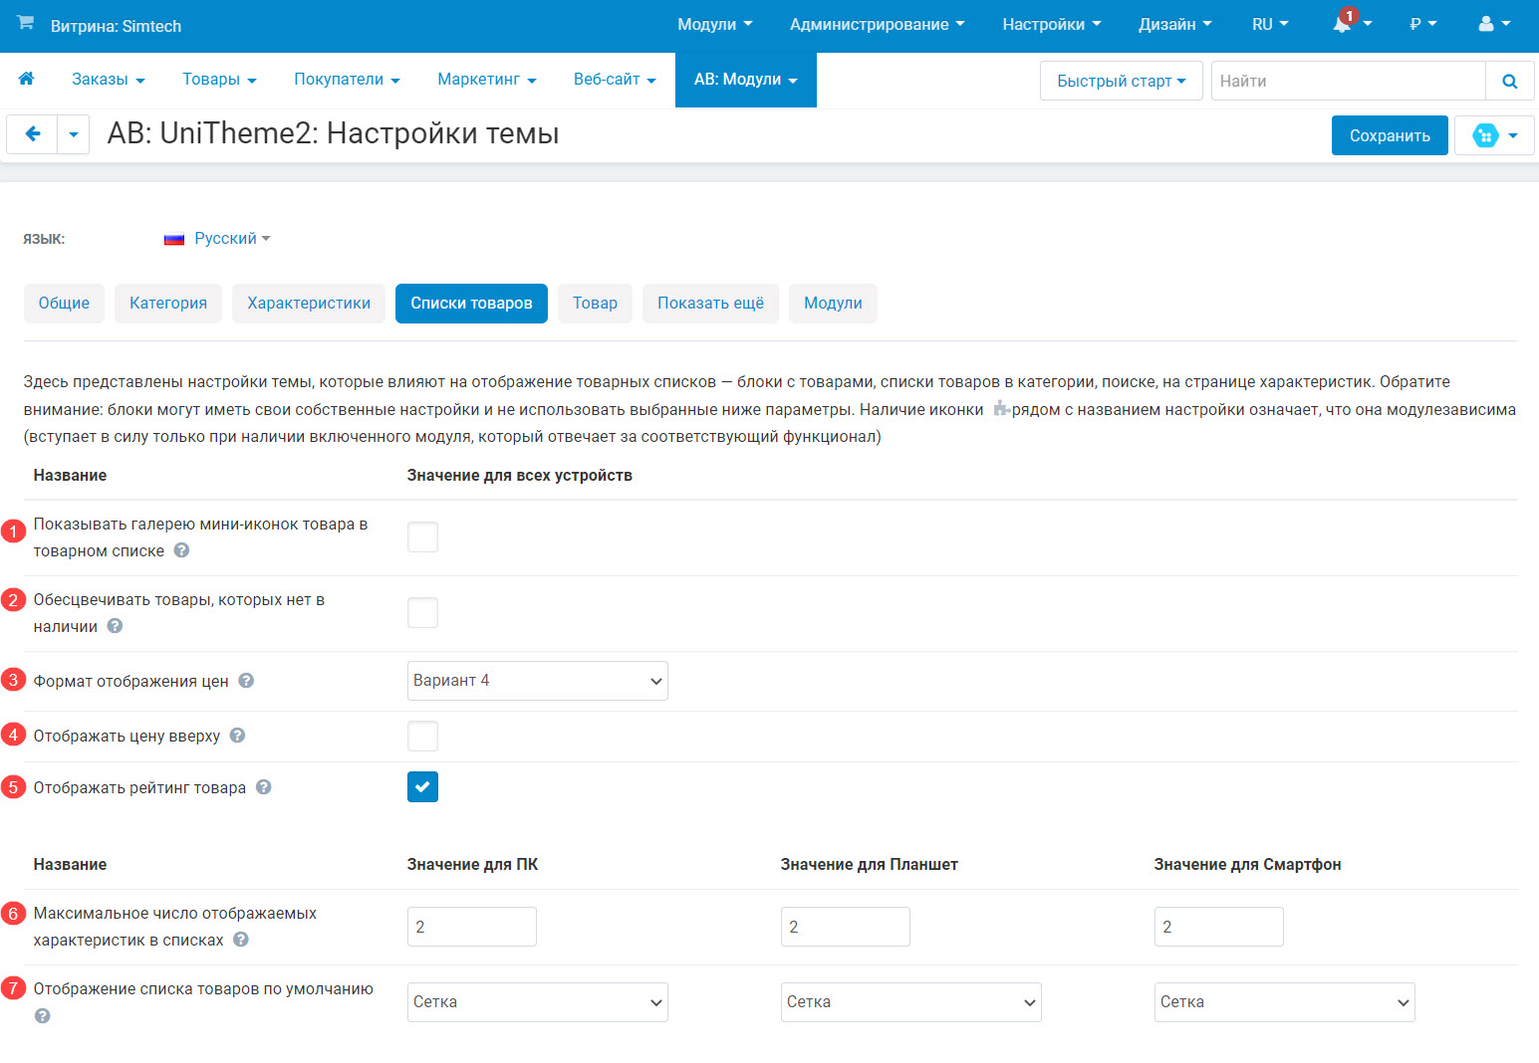
Task: Open the AB: Модули menu
Action: point(746,80)
